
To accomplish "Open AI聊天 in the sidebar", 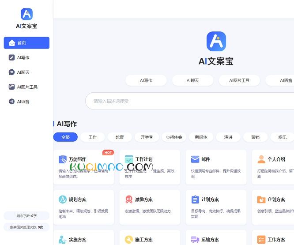I will 26,72.
